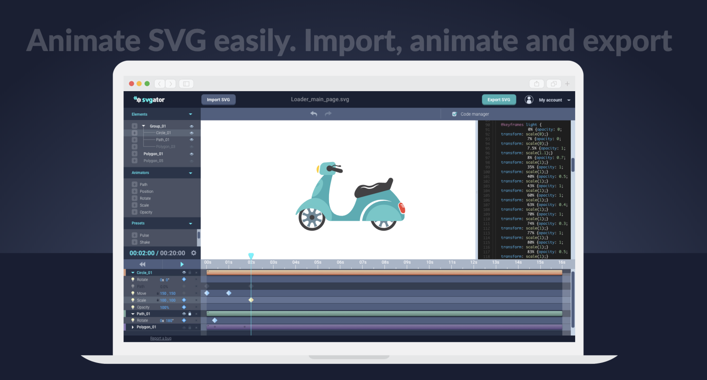Collapse the Elements panel arrow
This screenshot has height=380, width=707.
tap(191, 114)
